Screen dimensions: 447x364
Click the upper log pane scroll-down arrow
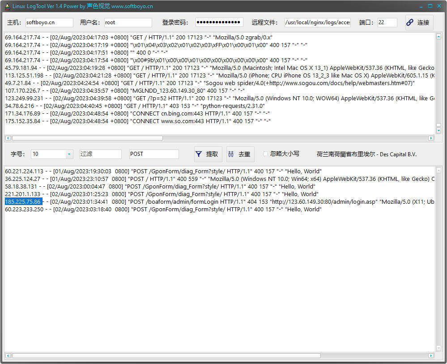[x=438, y=130]
